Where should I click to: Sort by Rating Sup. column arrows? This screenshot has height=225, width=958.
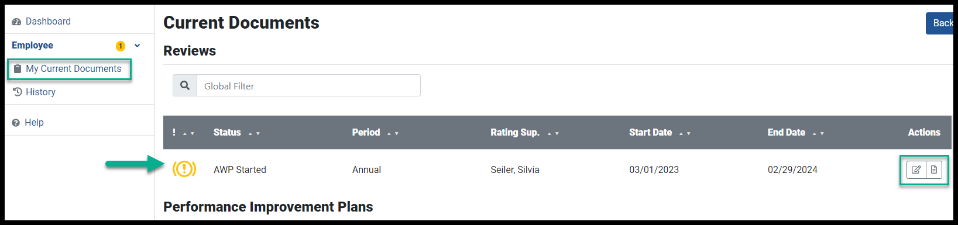tap(553, 133)
